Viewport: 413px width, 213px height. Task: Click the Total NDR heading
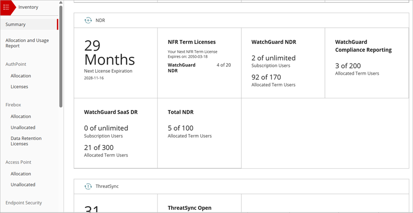point(181,112)
